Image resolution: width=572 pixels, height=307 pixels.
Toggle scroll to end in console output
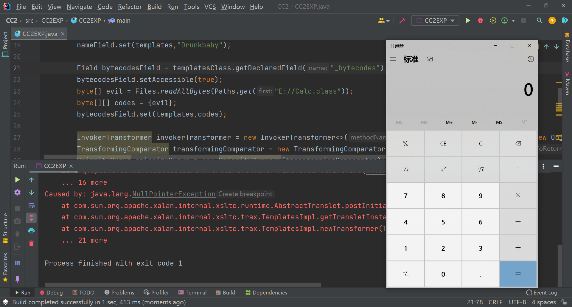(31, 218)
